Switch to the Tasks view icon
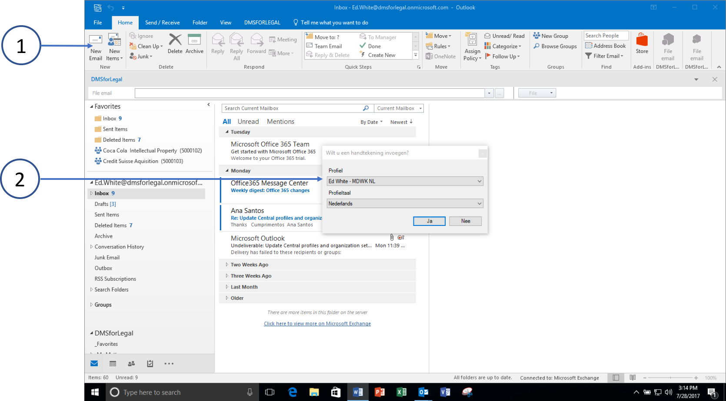This screenshot has height=401, width=726. click(150, 364)
